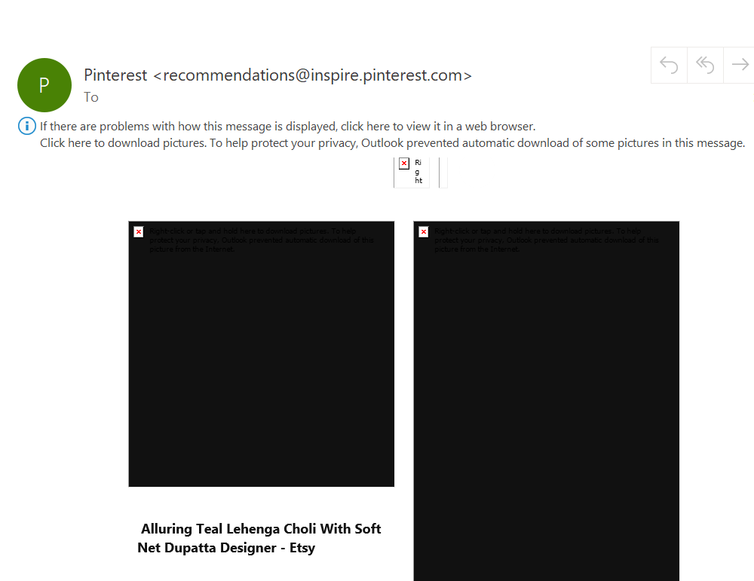Click the red X icon on right blocked image
Image resolution: width=754 pixels, height=581 pixels.
click(424, 232)
